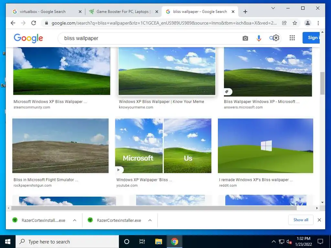The width and height of the screenshot is (331, 248).
Task: View site info via padlock icon
Action: pyautogui.click(x=47, y=23)
